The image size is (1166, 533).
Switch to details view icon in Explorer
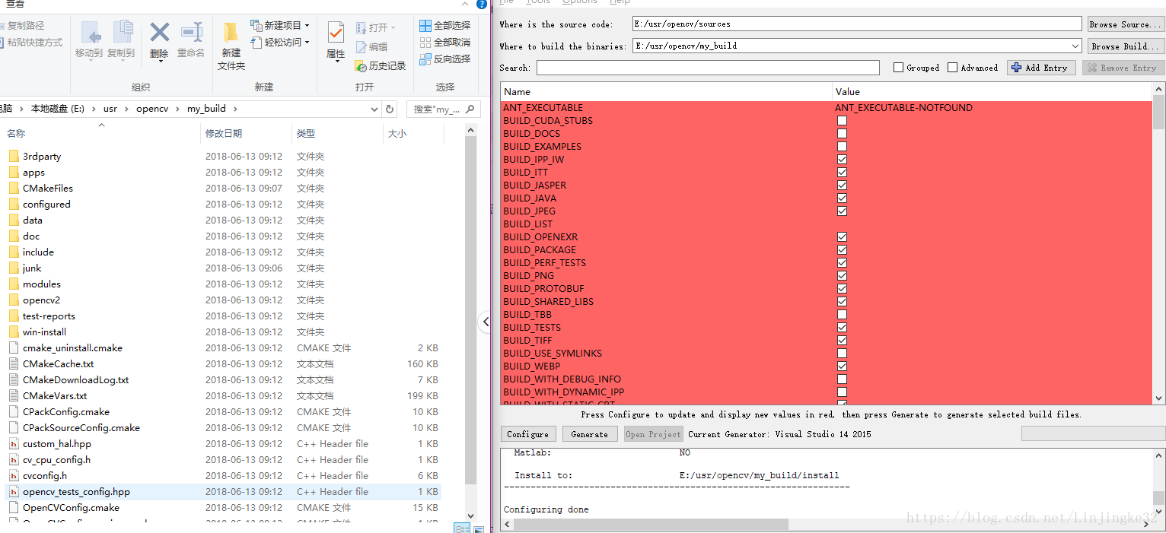(x=461, y=528)
